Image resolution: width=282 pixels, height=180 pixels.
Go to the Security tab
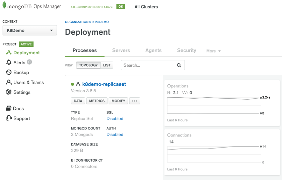click(x=187, y=50)
